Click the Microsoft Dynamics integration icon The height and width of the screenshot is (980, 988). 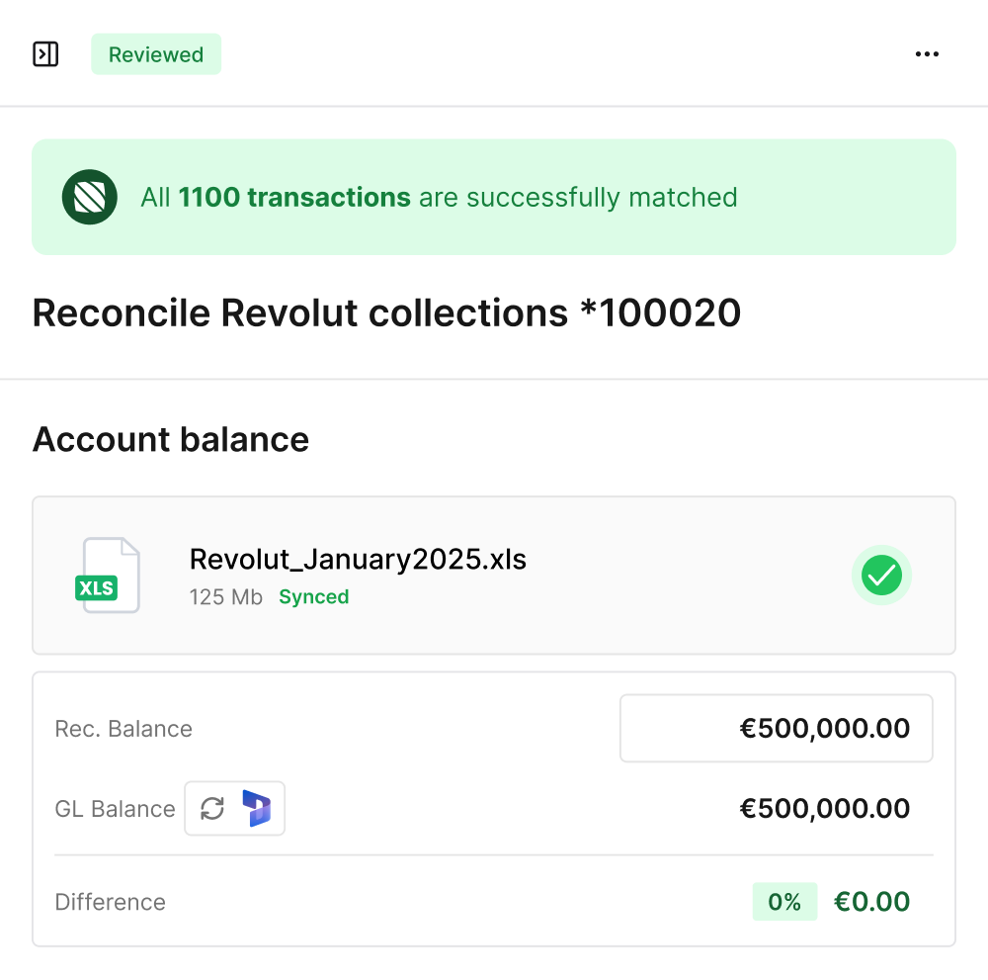click(x=257, y=809)
